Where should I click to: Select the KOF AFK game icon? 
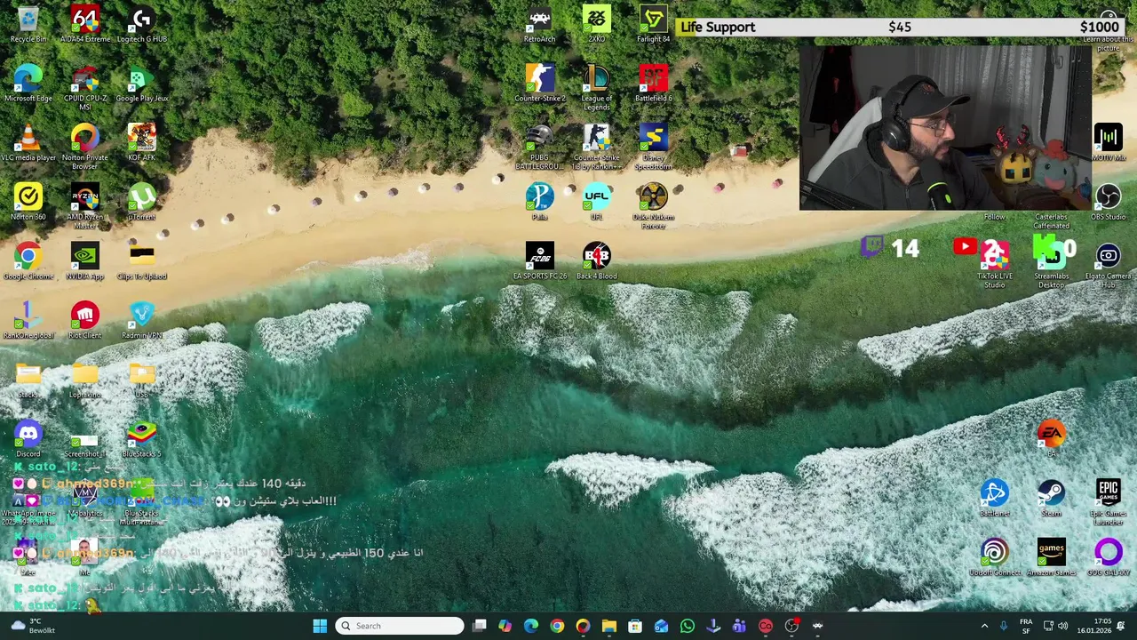tap(141, 143)
